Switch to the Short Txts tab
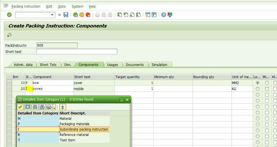Screen dimensions: 277x147 [48, 65]
